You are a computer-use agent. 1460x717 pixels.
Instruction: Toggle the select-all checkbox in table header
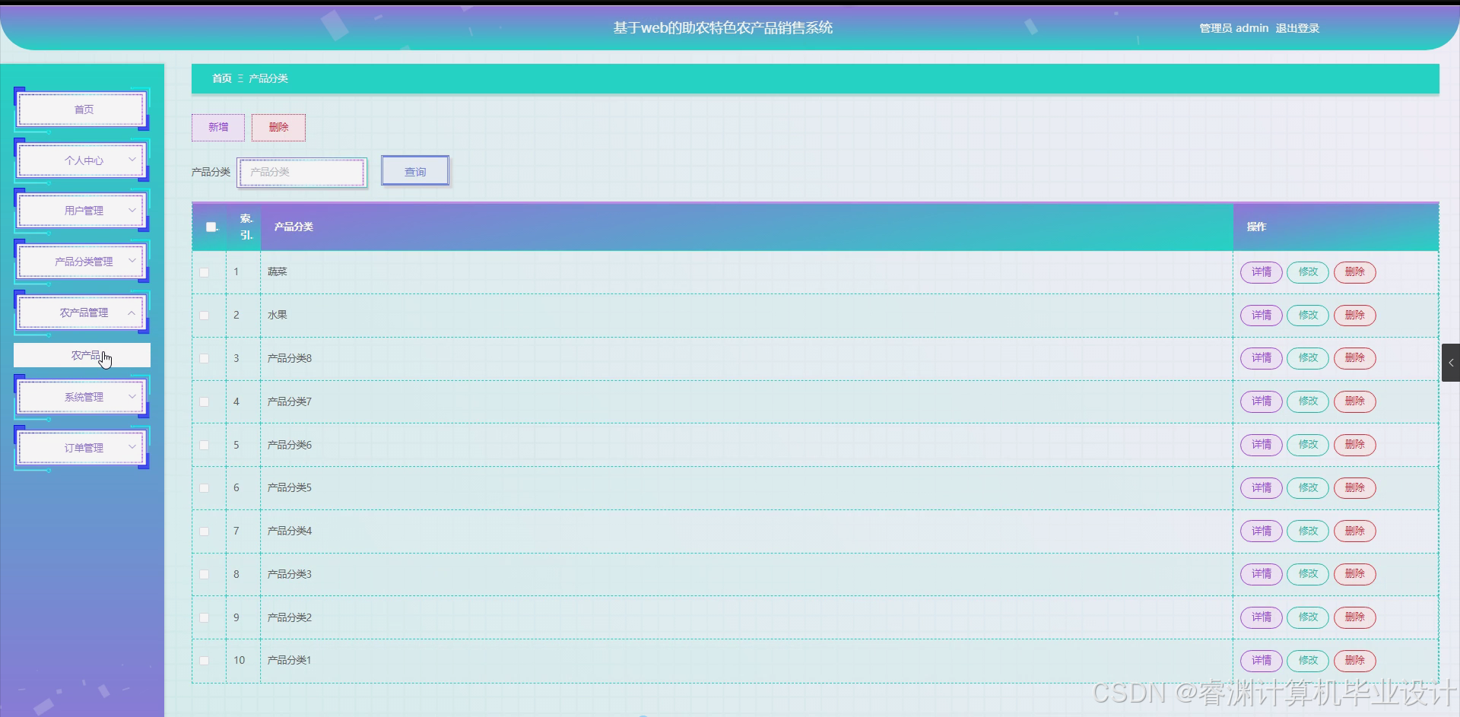pos(211,227)
